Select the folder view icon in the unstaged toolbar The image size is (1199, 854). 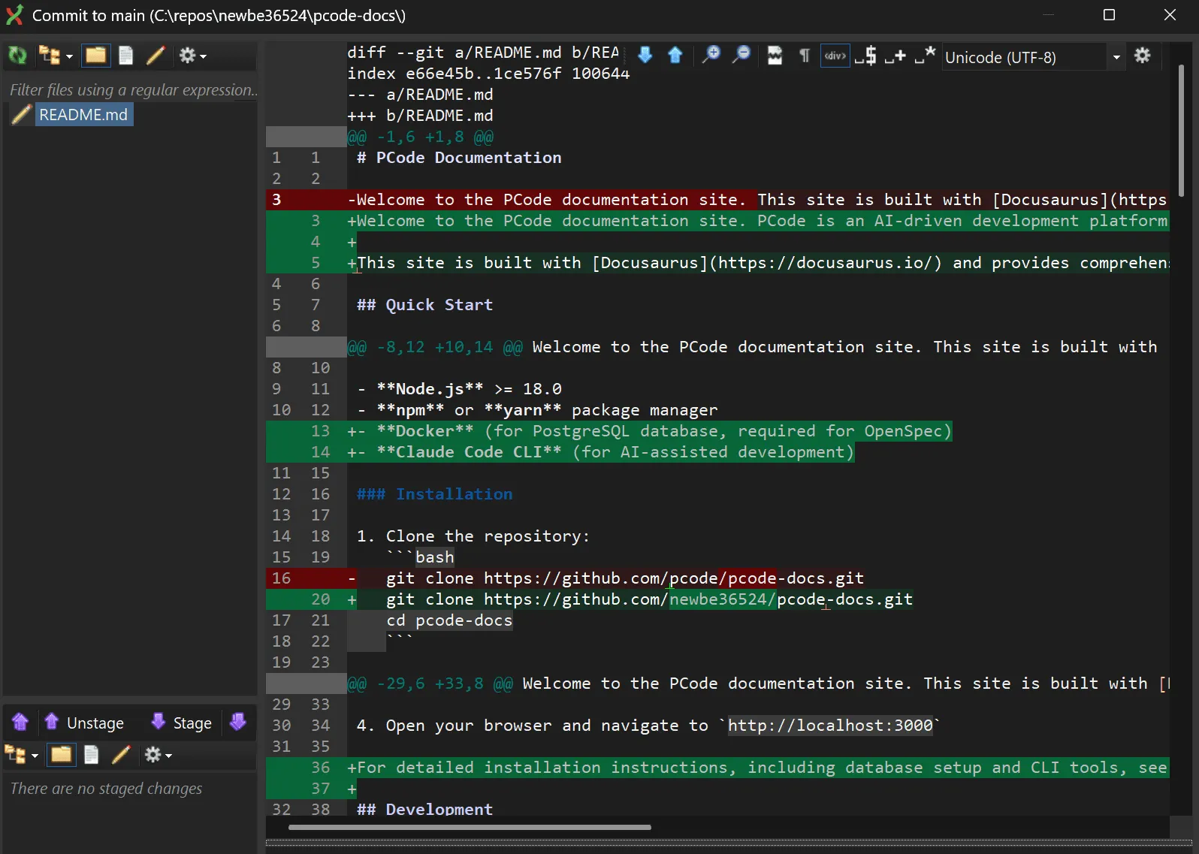coord(95,56)
